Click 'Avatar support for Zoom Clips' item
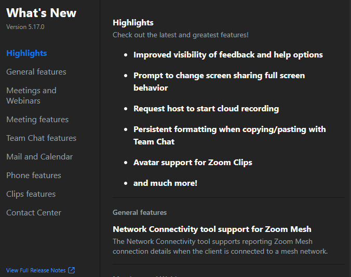The width and height of the screenshot is (351, 277). [193, 163]
